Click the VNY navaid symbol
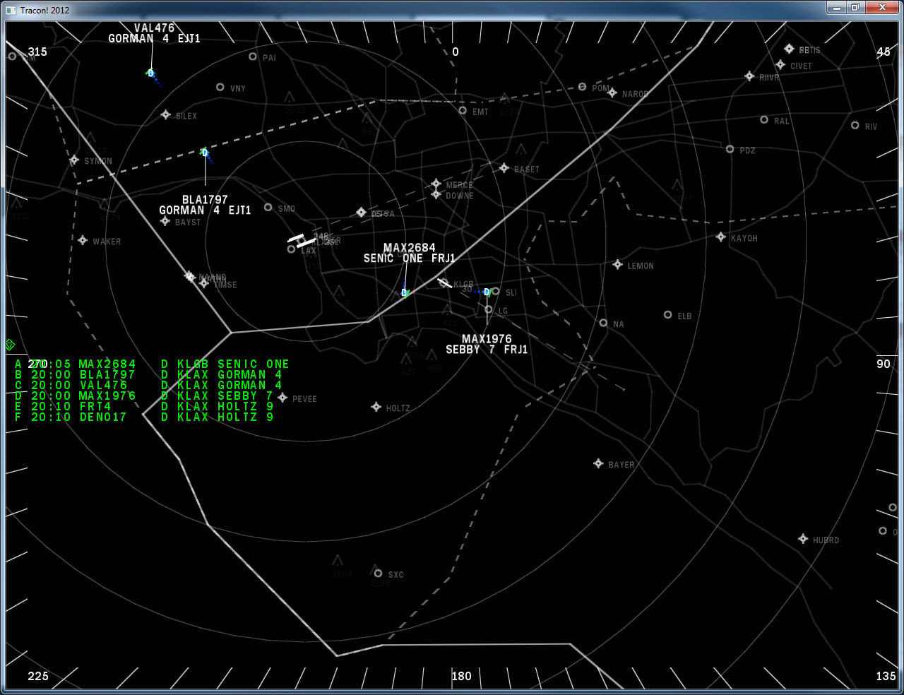This screenshot has height=695, width=904. pyautogui.click(x=220, y=88)
